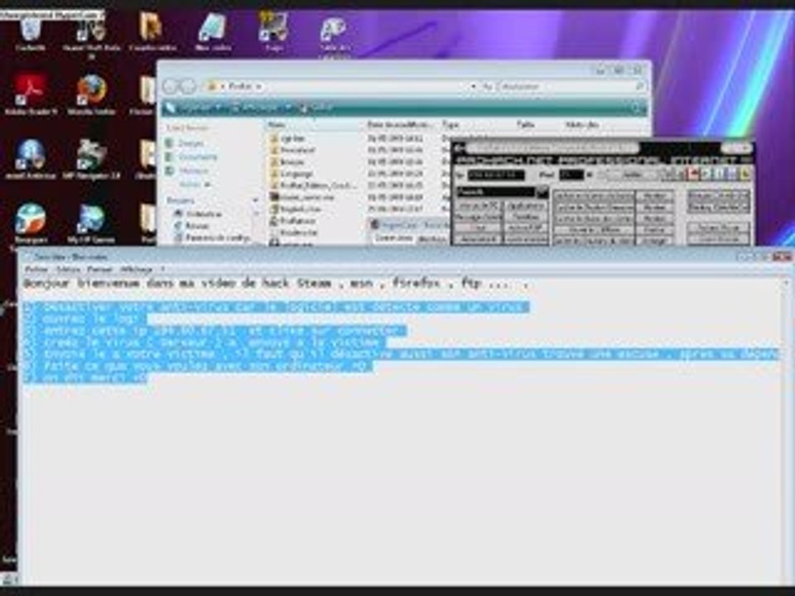Open the Format menu in Notepad
Viewport: 795px width, 596px height.
[x=100, y=269]
